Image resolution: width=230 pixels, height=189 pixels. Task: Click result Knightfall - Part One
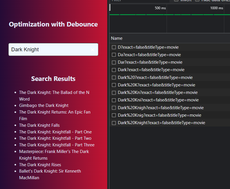point(55,132)
